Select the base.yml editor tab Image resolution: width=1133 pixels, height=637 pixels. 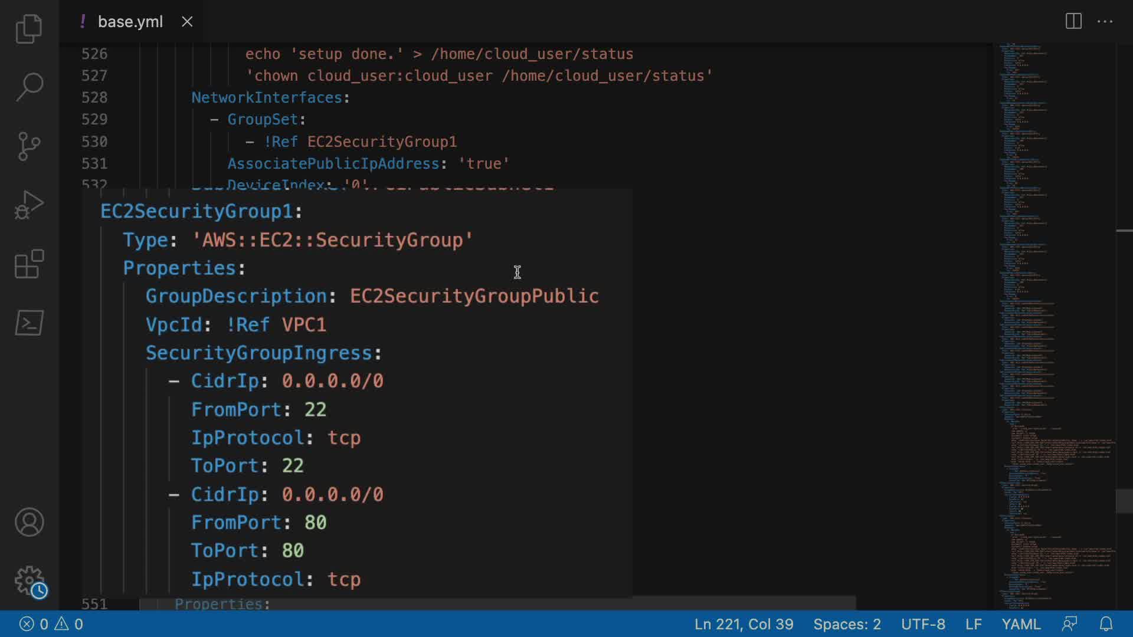(130, 22)
